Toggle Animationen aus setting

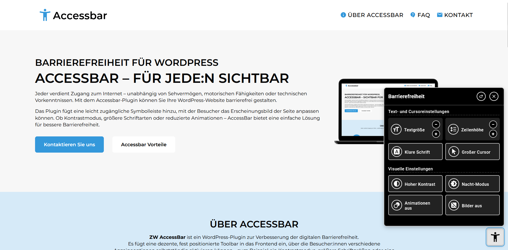pos(415,205)
